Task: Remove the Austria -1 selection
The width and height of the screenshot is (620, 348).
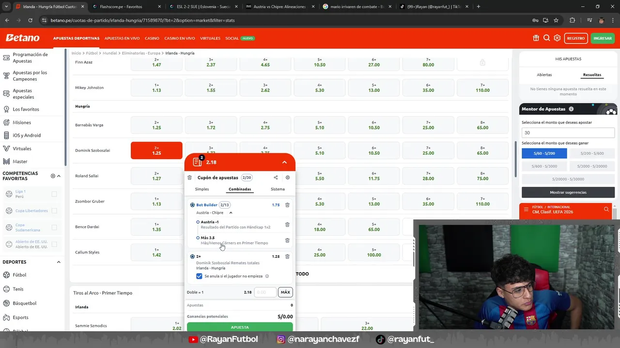Action: point(287,224)
